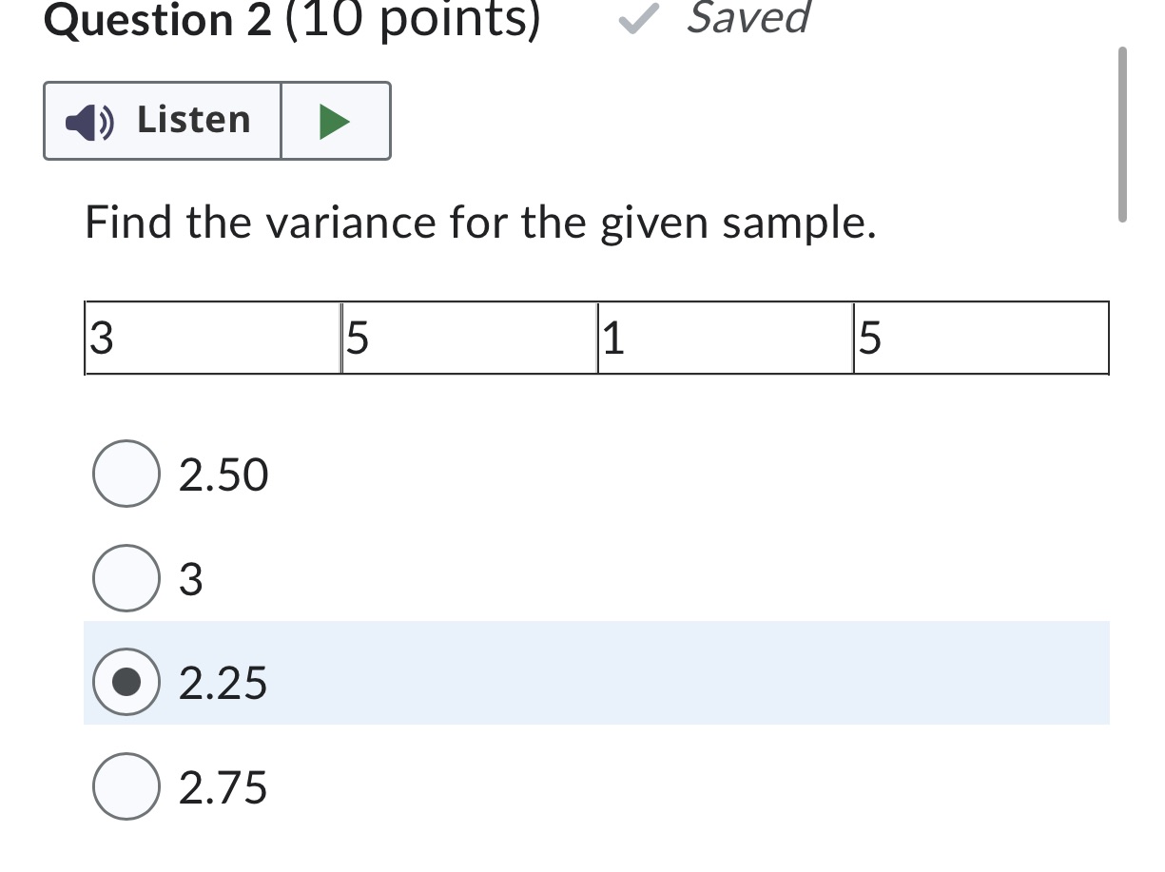
Task: Click the 2.25 answer text label
Action: pos(222,682)
